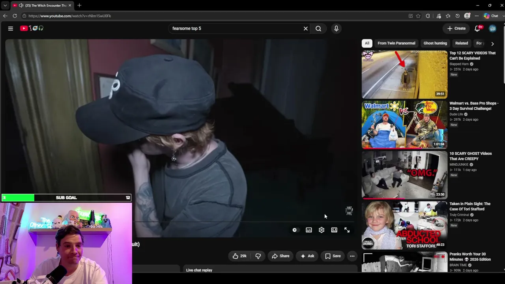The height and width of the screenshot is (284, 505).
Task: Select the "From Twin Paranormal" chip
Action: [396, 43]
